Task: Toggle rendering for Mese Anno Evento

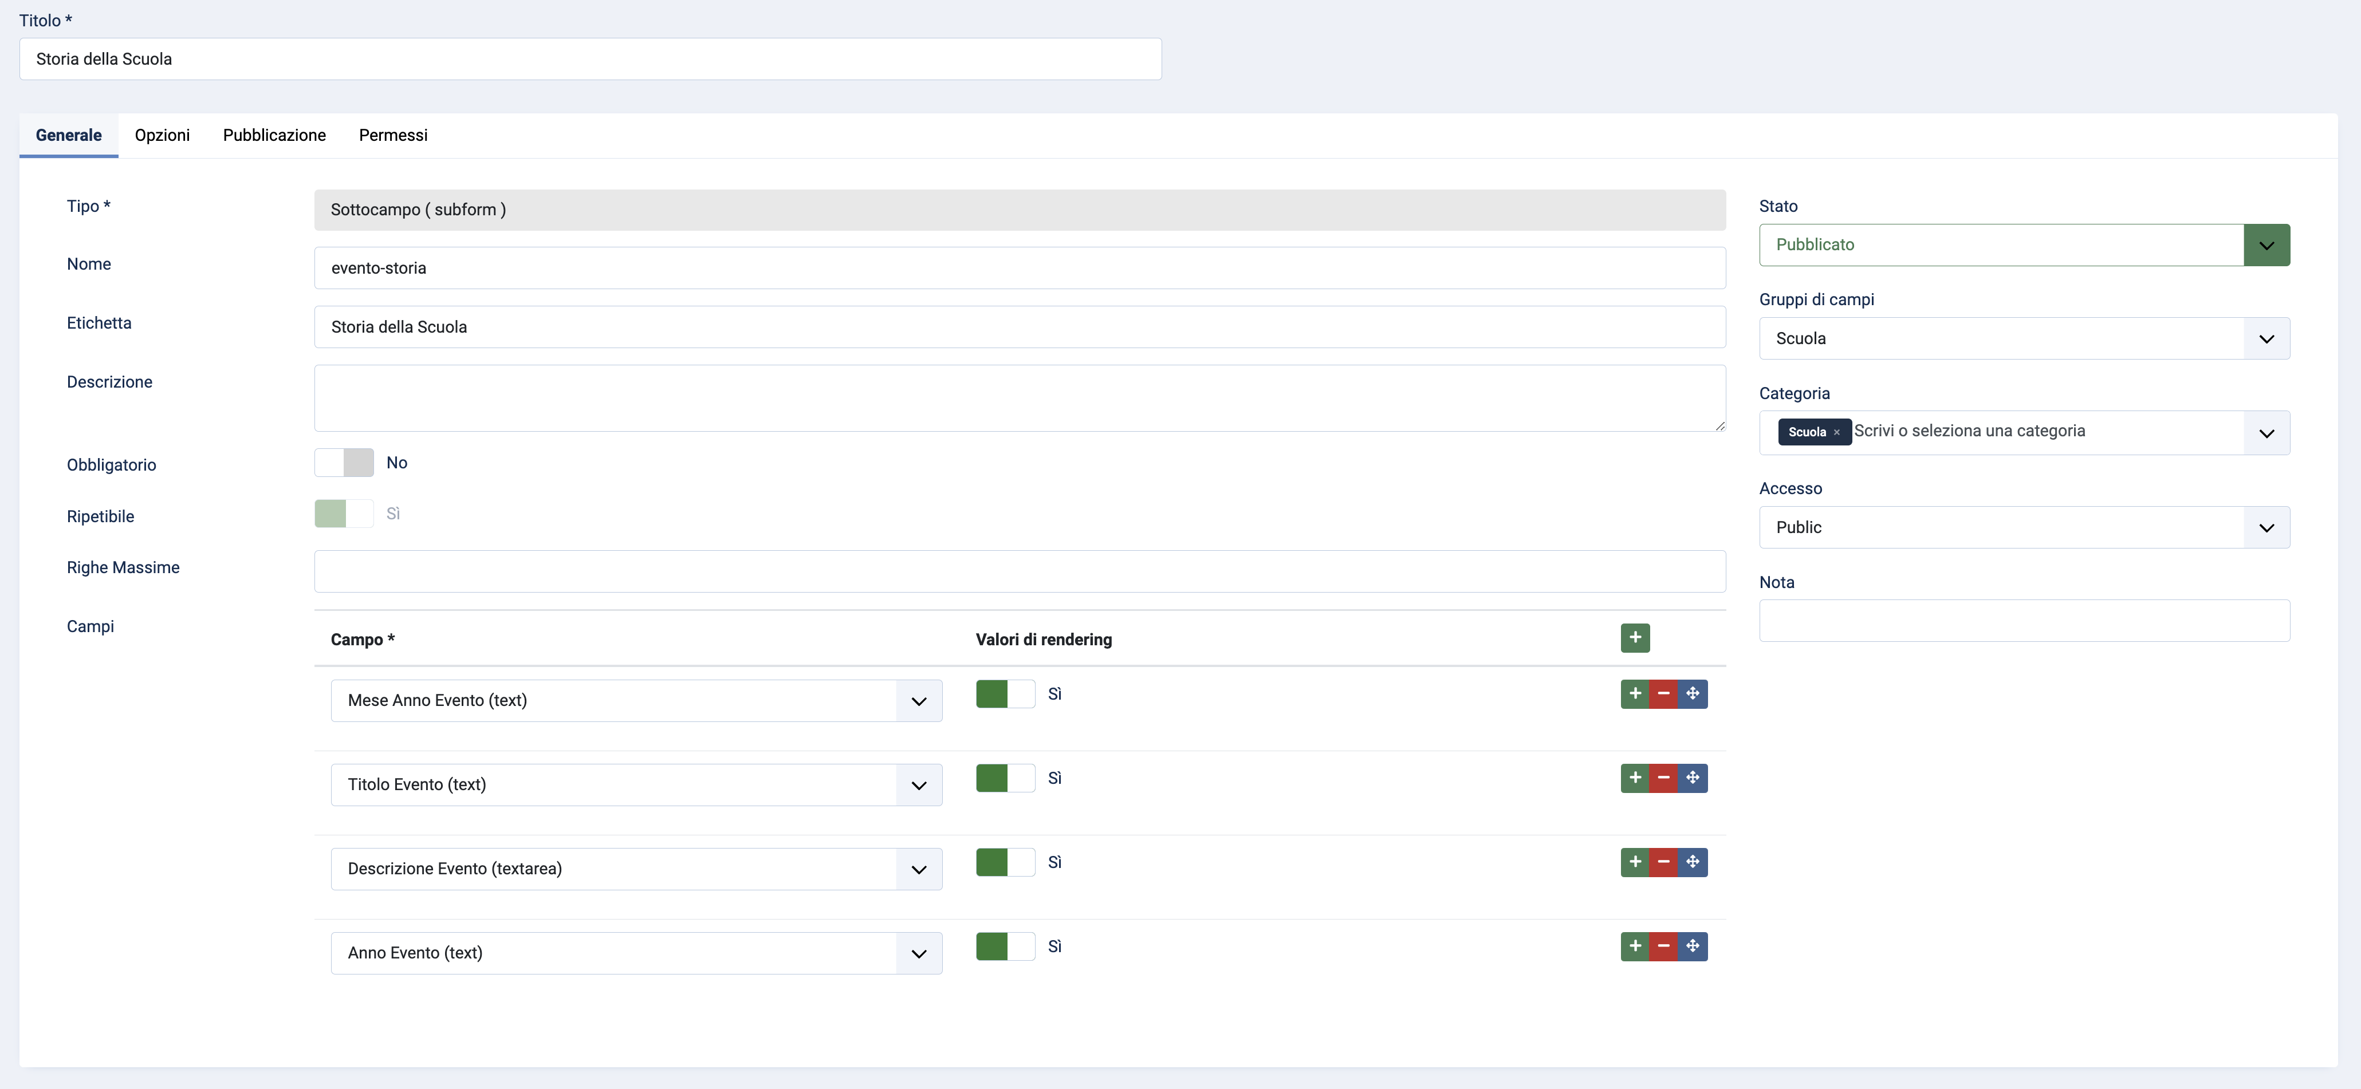Action: click(x=1005, y=695)
